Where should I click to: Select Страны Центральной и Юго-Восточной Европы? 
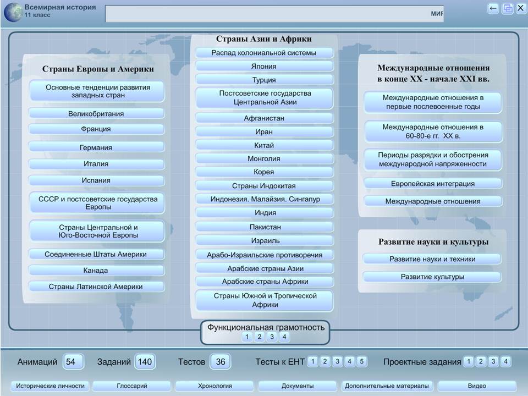(x=97, y=231)
